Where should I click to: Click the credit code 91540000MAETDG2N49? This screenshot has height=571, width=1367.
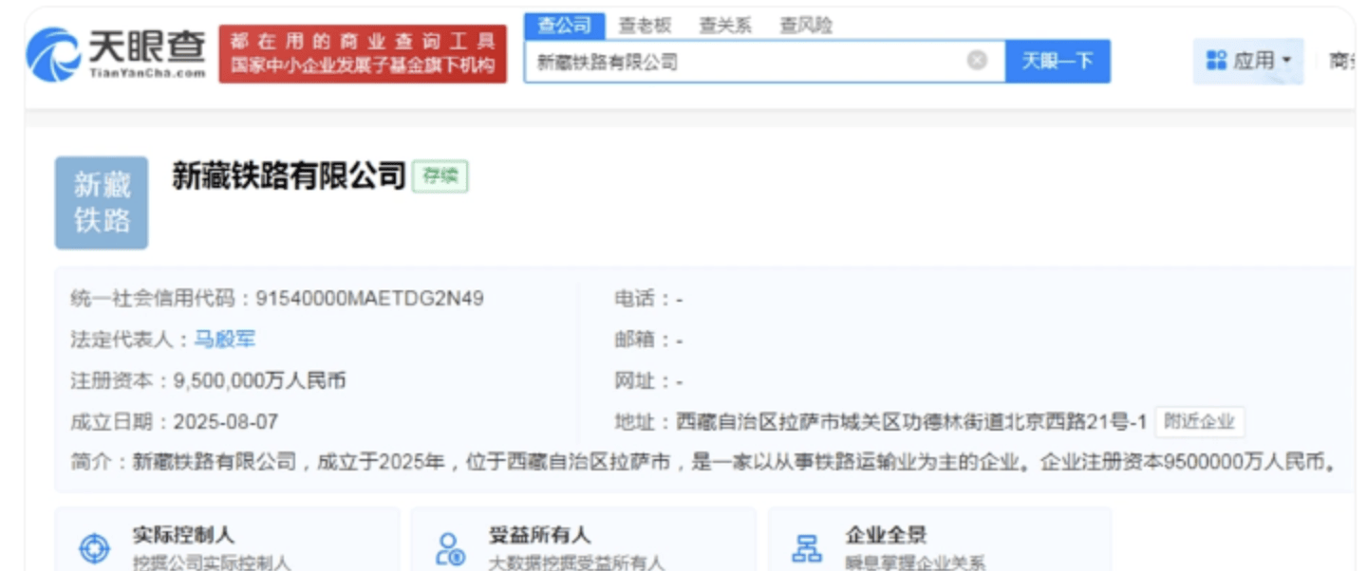pyautogui.click(x=369, y=299)
